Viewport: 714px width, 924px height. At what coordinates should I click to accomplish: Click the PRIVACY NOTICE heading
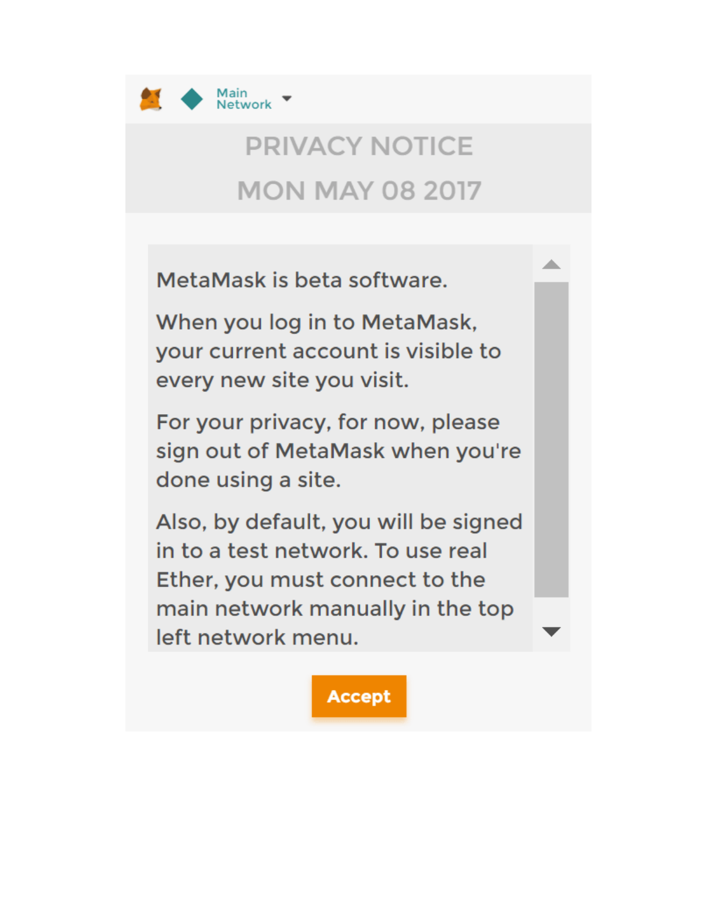(358, 146)
